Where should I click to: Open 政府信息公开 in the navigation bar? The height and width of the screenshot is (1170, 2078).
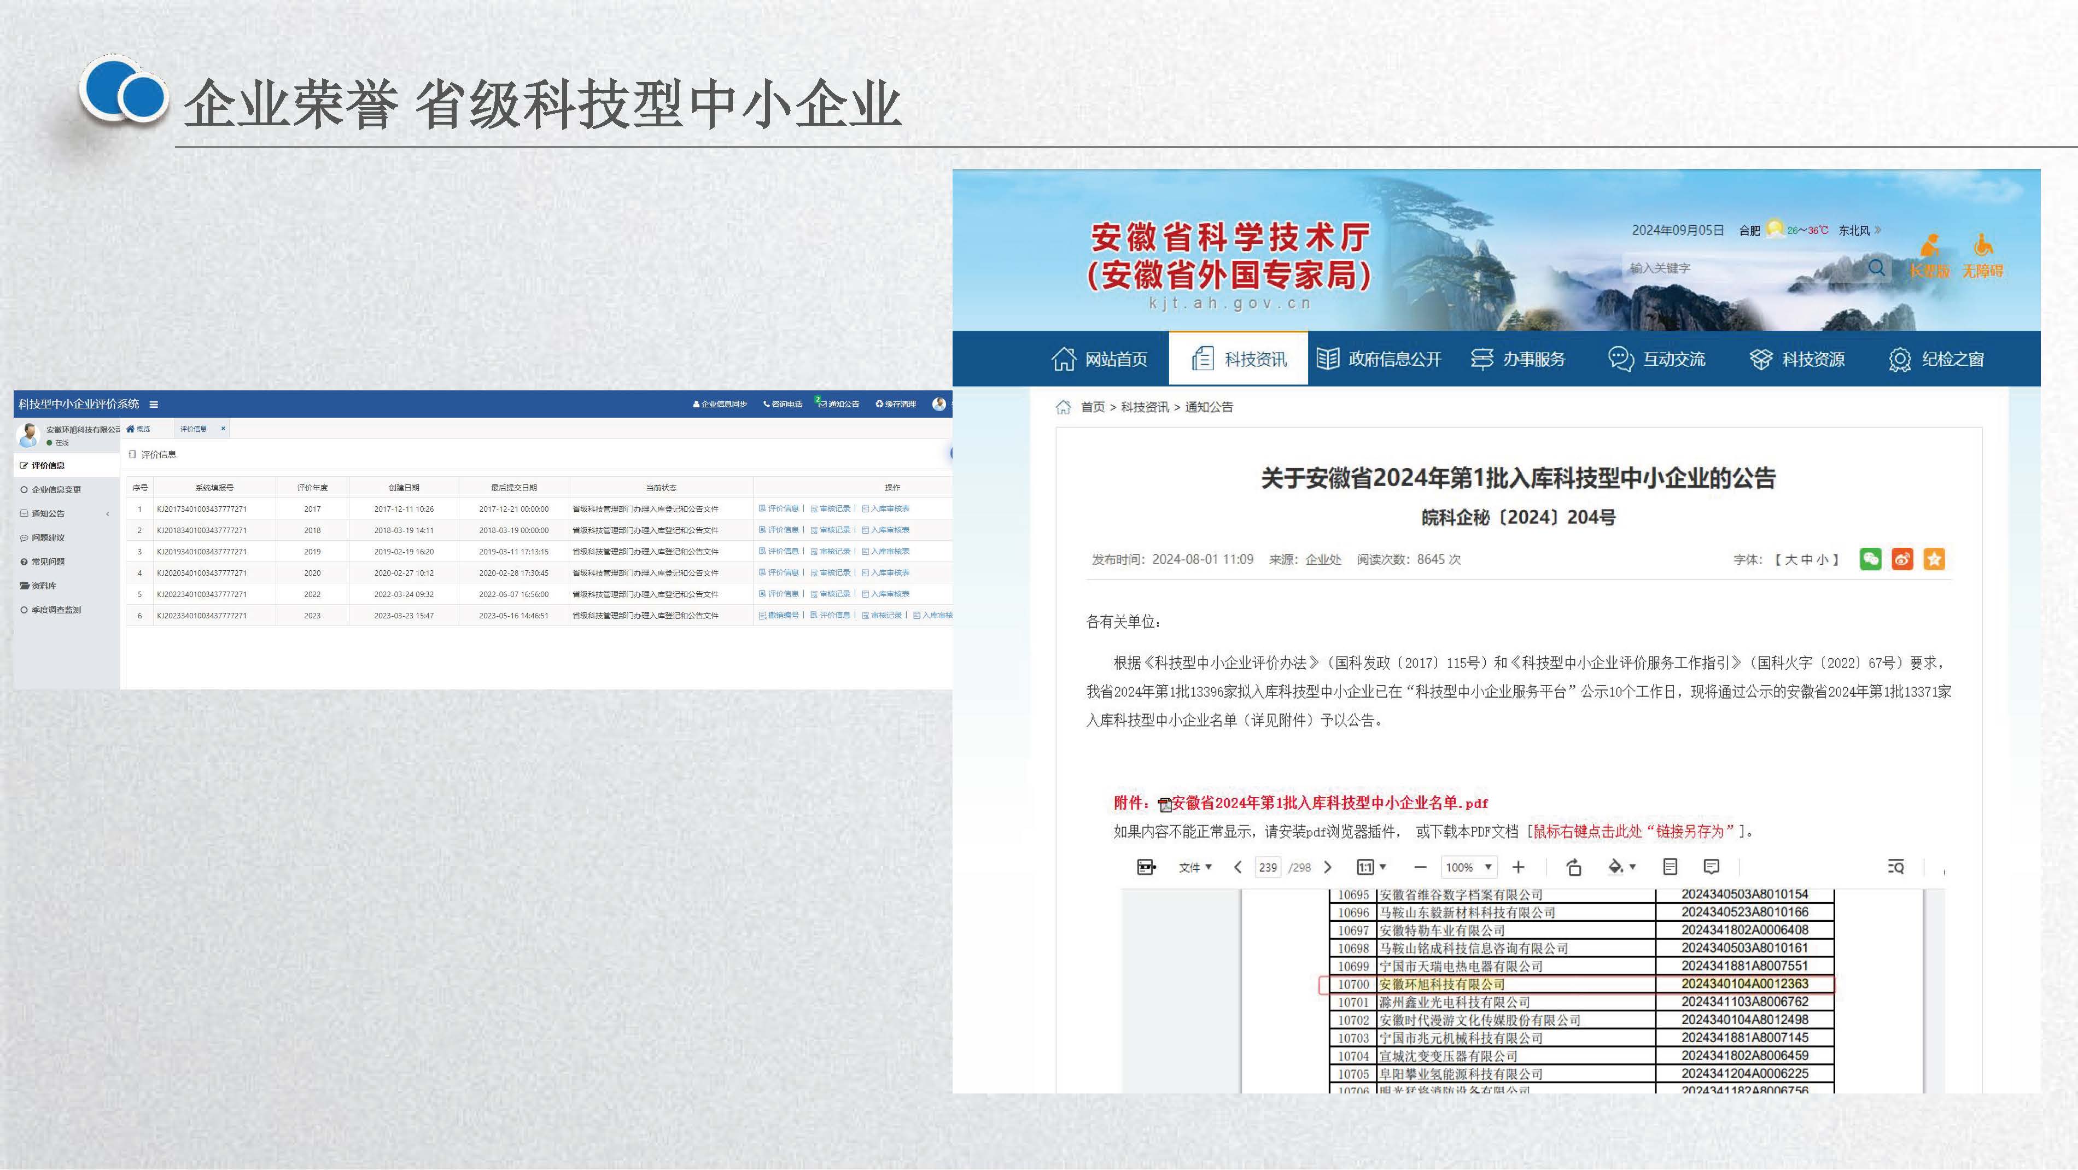point(1379,359)
